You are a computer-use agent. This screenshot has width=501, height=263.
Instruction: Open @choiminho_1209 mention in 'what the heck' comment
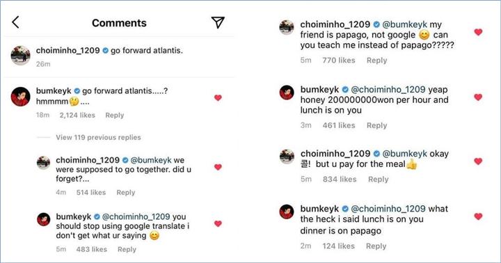pyautogui.click(x=388, y=209)
